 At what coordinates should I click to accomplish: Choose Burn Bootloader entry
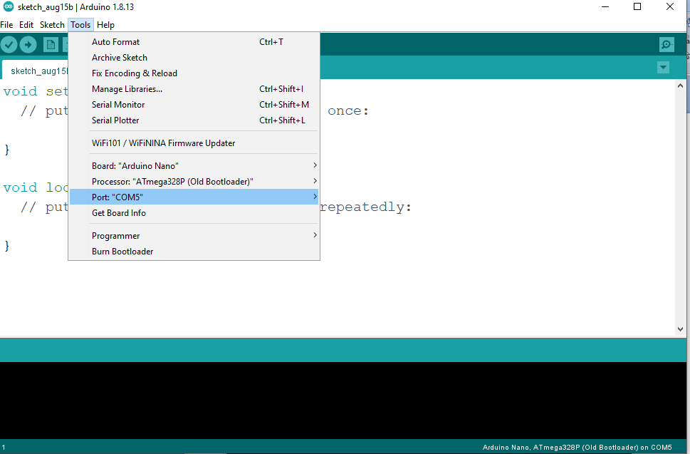tap(194, 252)
